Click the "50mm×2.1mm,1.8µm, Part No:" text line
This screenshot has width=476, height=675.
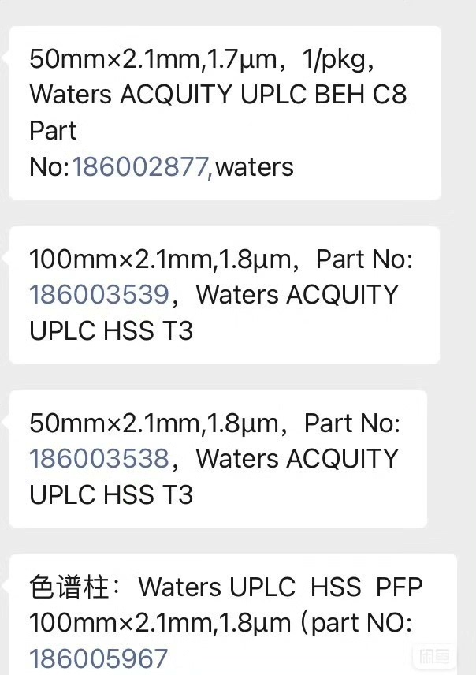click(x=214, y=423)
